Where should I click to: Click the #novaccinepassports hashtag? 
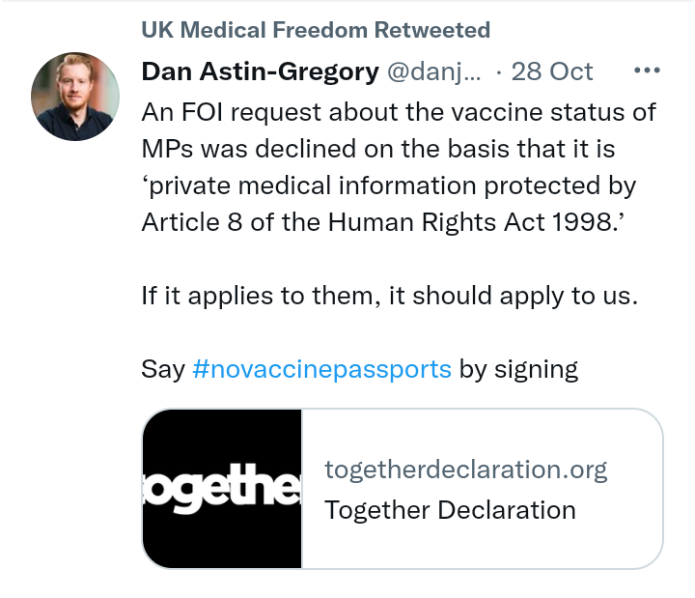coord(321,369)
